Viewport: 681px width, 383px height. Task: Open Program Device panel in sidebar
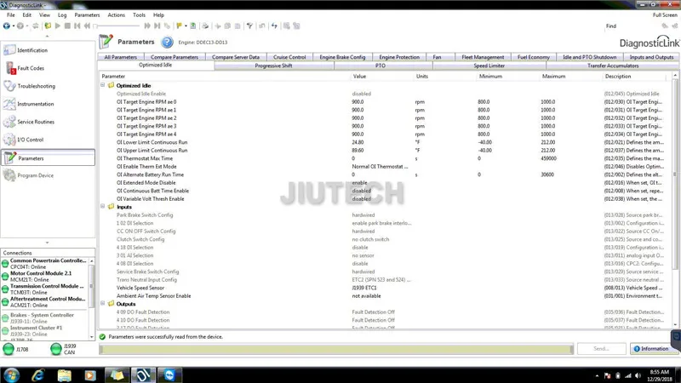(x=48, y=175)
